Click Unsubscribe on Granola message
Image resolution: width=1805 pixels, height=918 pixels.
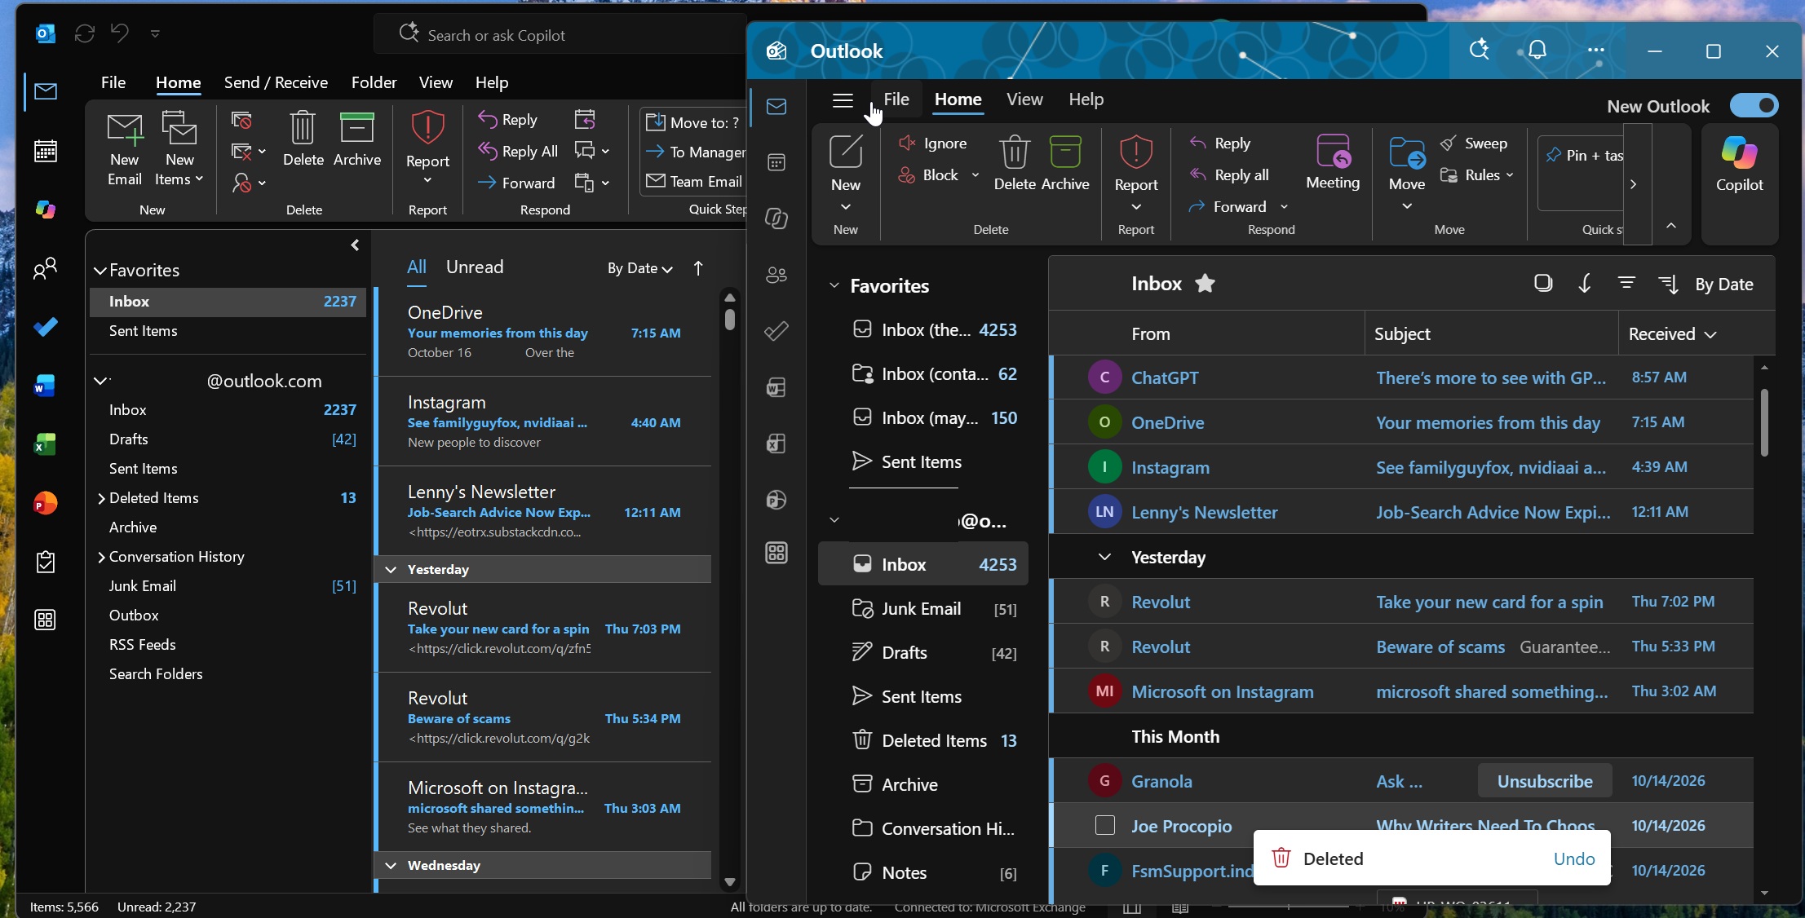[x=1545, y=781]
